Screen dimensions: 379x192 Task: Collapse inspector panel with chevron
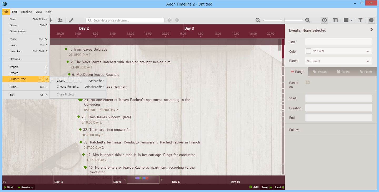[x=371, y=30]
